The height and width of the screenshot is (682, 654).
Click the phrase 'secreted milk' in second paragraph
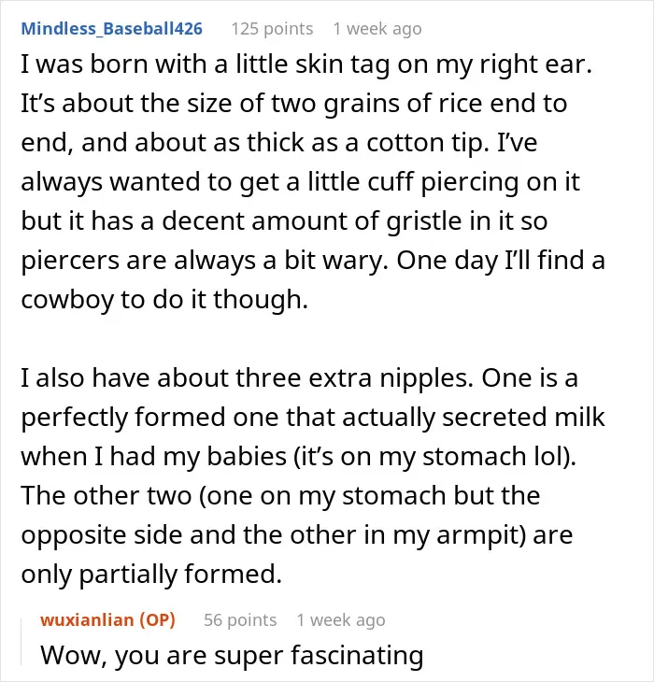coord(523,418)
